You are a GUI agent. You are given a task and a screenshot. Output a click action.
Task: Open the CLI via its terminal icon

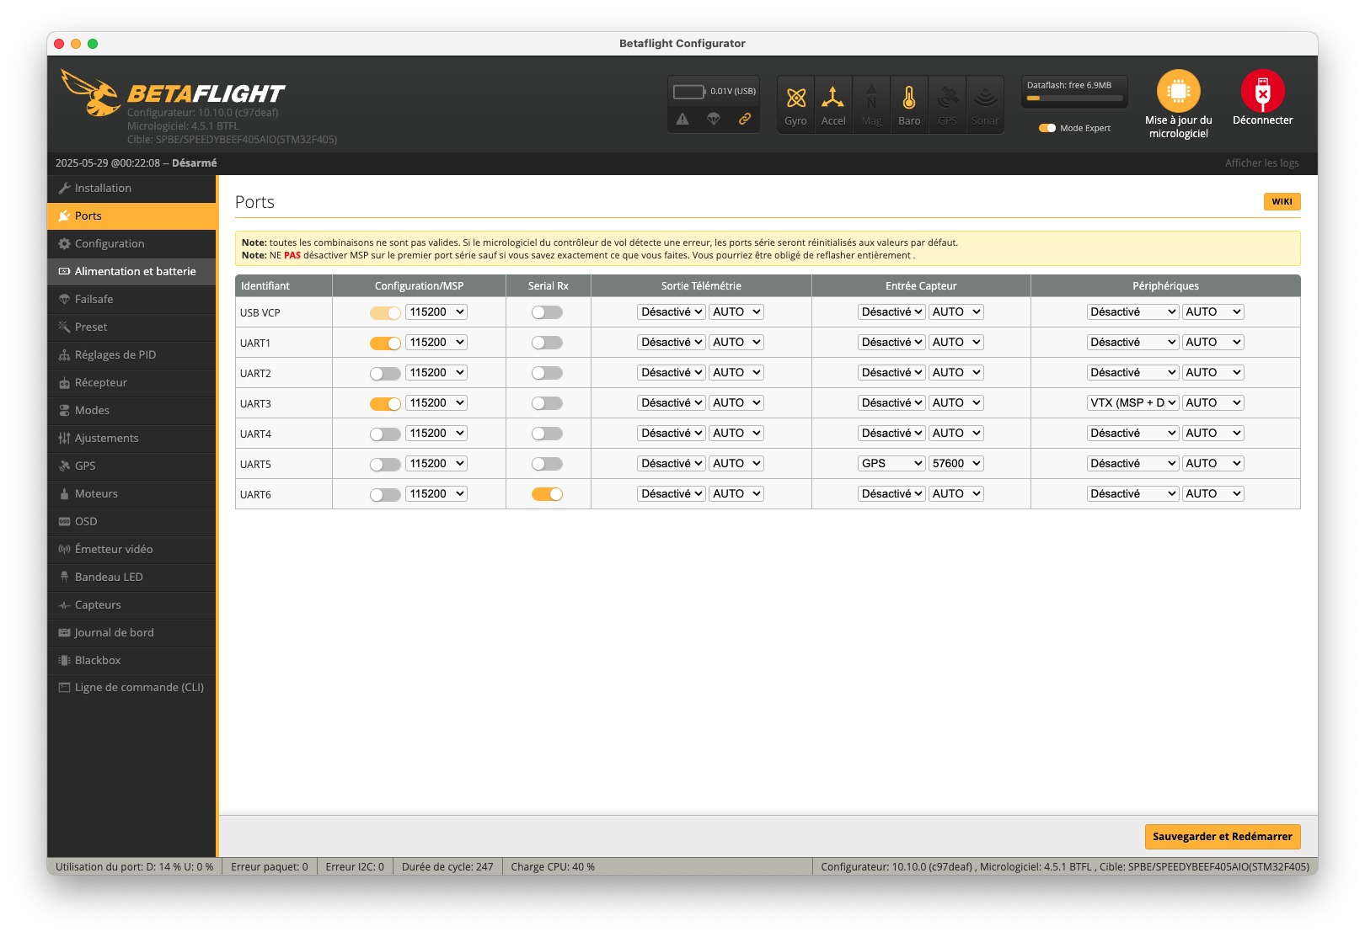pos(64,687)
